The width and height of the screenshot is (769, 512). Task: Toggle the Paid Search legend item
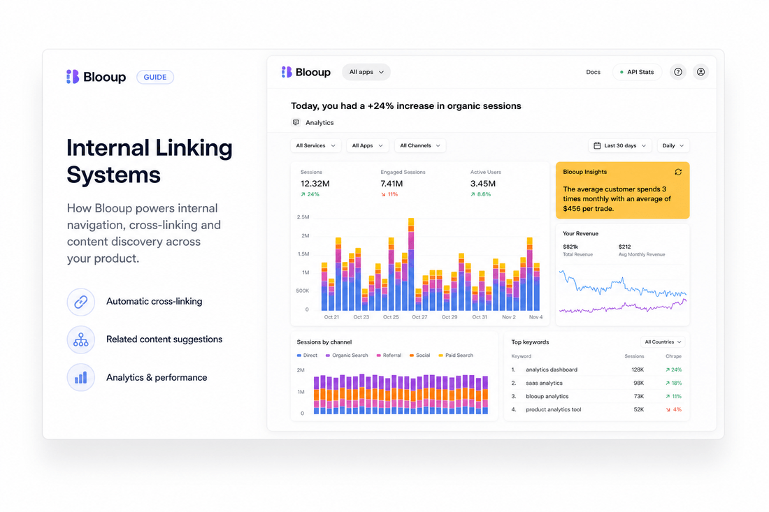(456, 356)
